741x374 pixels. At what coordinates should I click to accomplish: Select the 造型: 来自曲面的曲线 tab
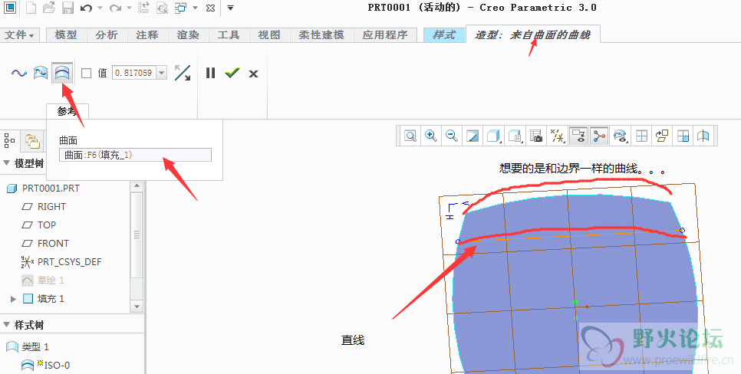coord(532,34)
